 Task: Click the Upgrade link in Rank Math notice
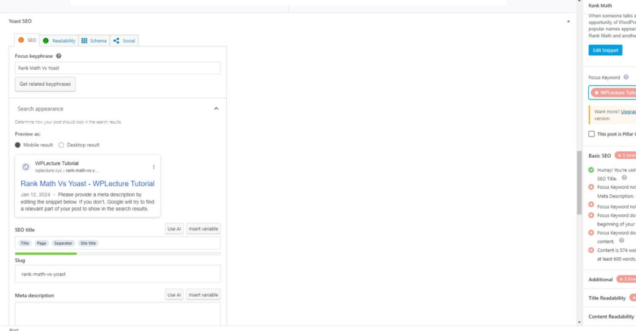pyautogui.click(x=629, y=112)
